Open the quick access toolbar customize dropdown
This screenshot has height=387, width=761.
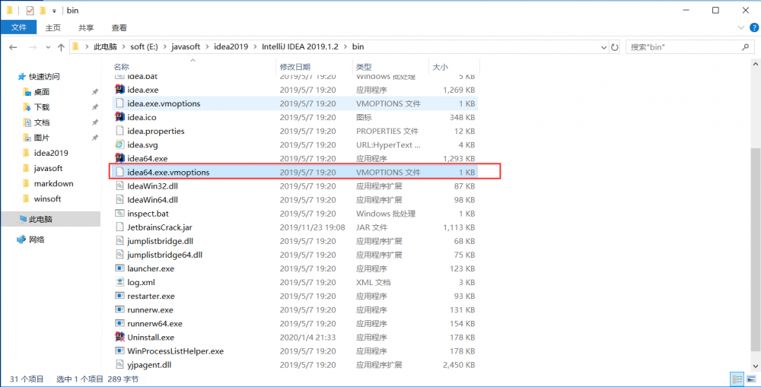click(x=54, y=10)
